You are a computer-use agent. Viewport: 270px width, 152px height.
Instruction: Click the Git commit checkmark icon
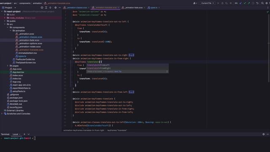click(x=245, y=3)
